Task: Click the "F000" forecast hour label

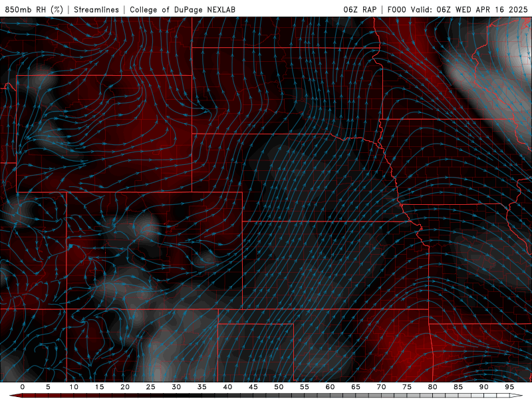Action: pyautogui.click(x=397, y=9)
